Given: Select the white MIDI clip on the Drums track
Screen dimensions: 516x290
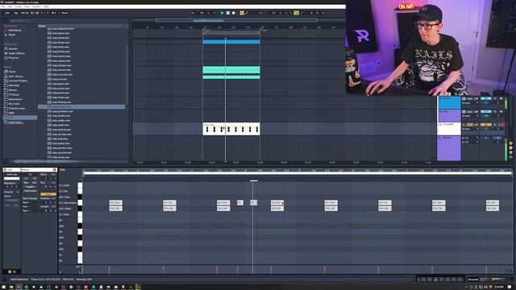Looking at the screenshot, I should [x=231, y=129].
